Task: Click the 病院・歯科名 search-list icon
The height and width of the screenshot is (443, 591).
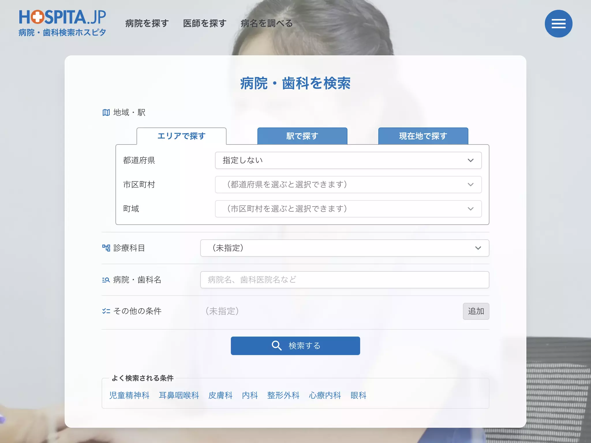Action: 106,280
